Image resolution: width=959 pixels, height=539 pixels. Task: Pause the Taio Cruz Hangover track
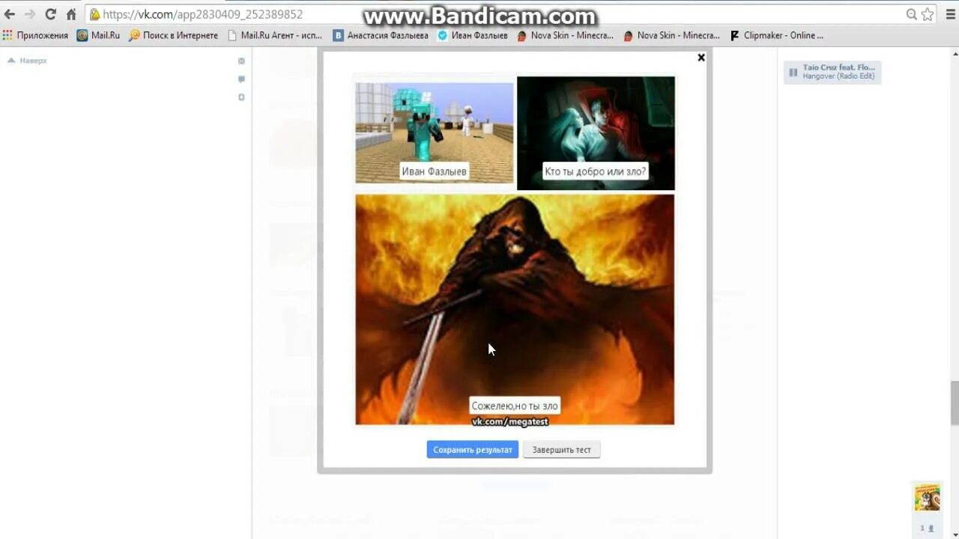(793, 73)
